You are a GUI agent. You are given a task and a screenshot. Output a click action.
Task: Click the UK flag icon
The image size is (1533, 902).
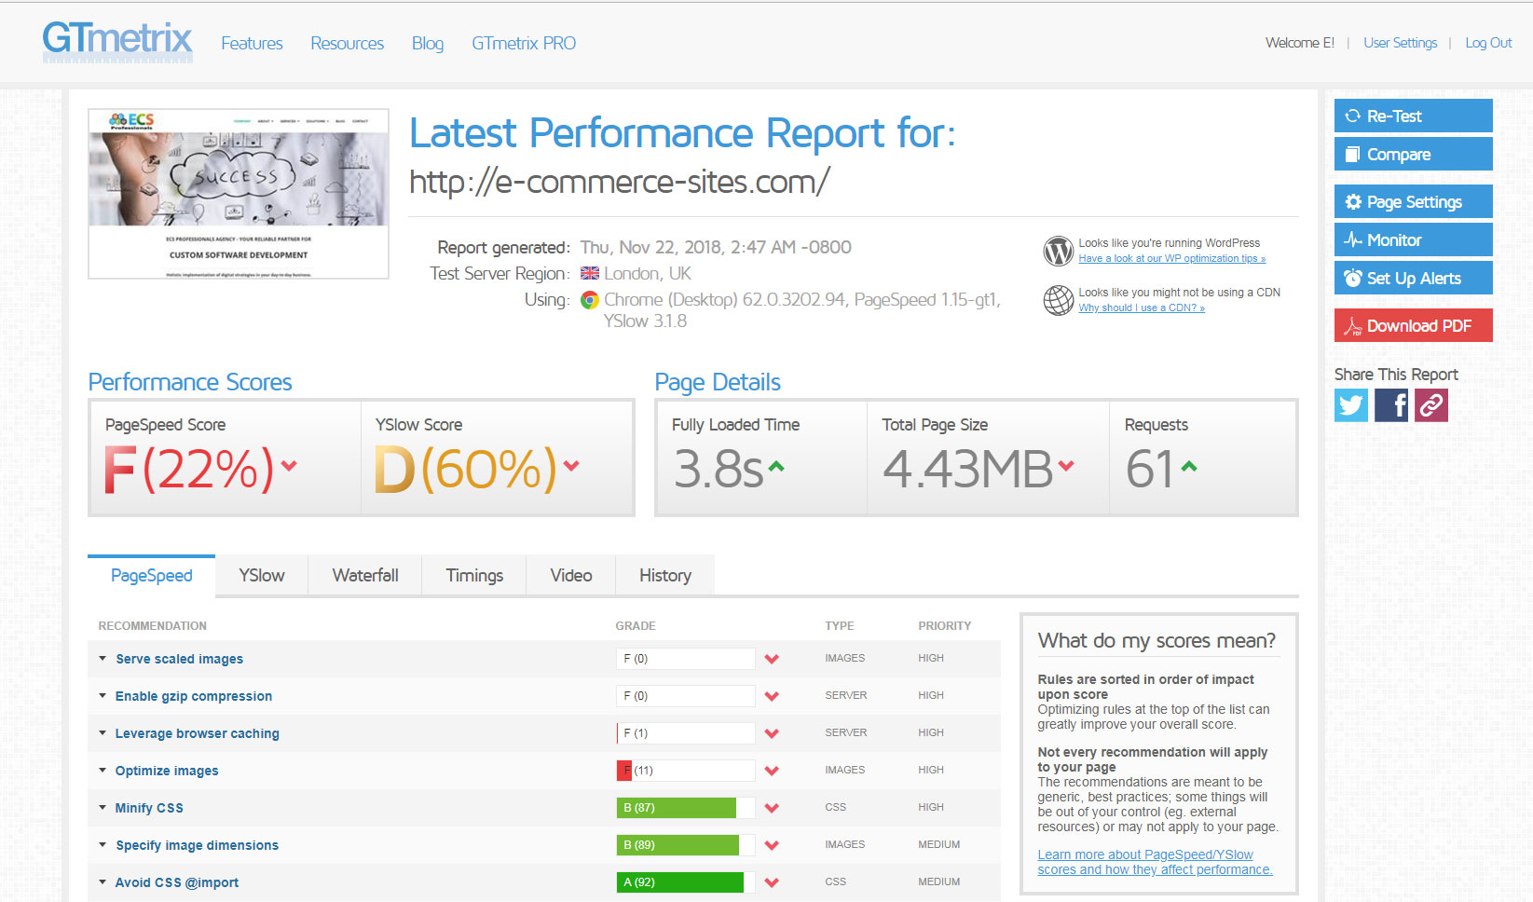pyautogui.click(x=590, y=273)
